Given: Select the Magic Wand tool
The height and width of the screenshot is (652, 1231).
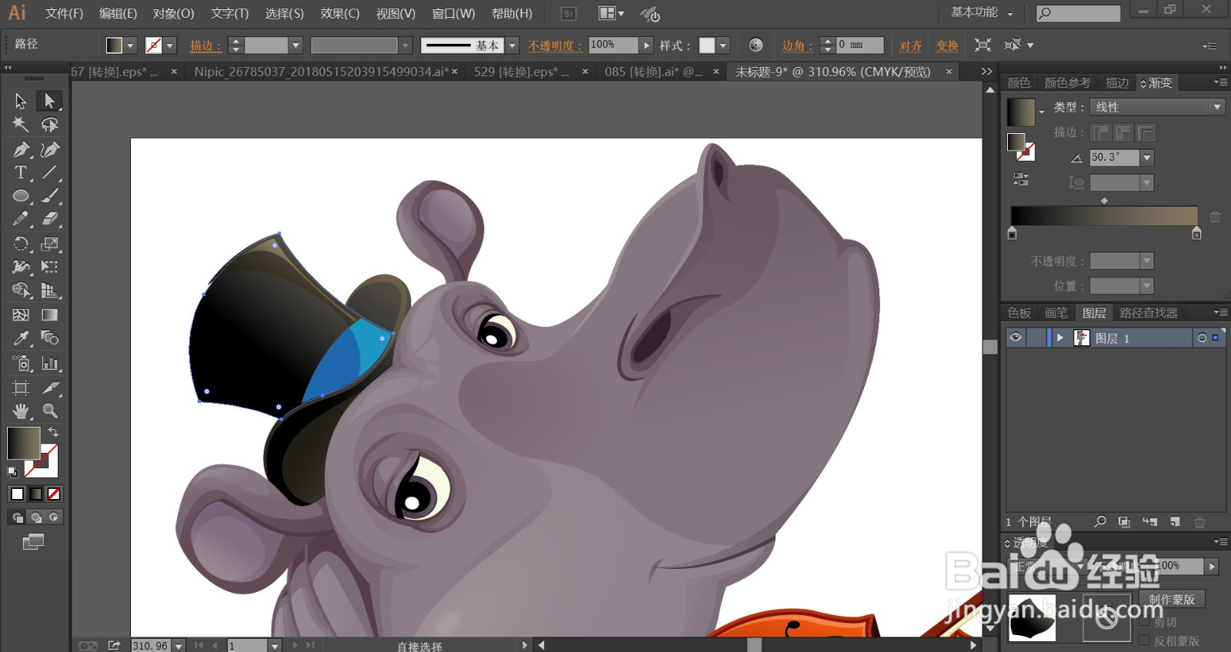Looking at the screenshot, I should tap(21, 125).
